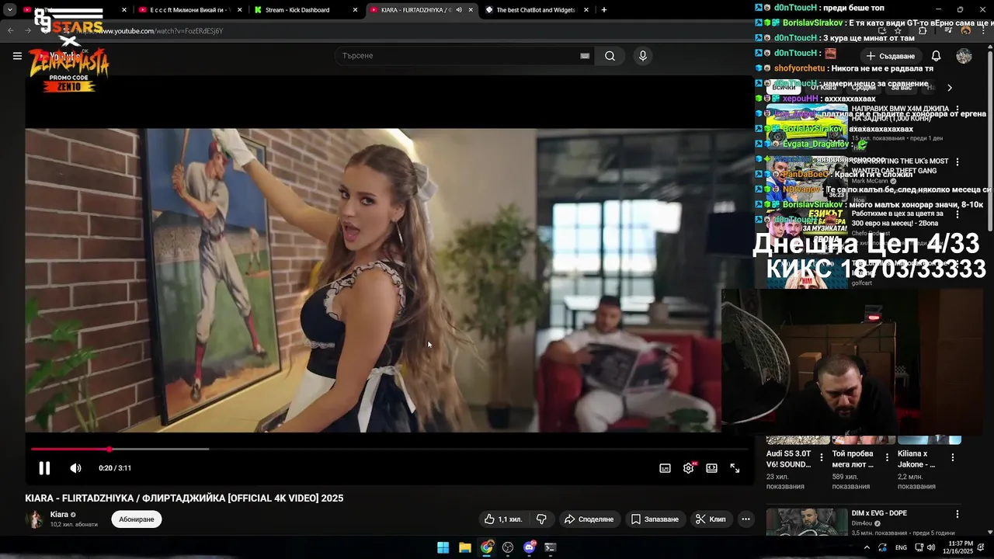Viewport: 994px width, 559px height.
Task: Open options for the UK's MOST WANTED video
Action: pyautogui.click(x=957, y=162)
